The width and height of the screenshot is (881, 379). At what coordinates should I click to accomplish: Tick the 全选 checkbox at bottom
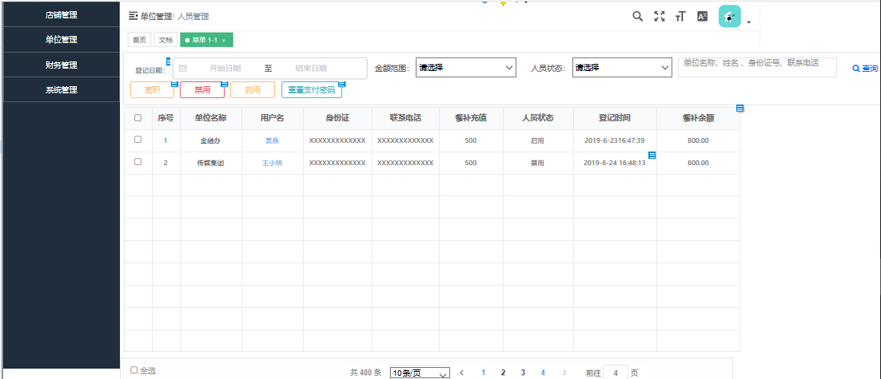point(134,369)
